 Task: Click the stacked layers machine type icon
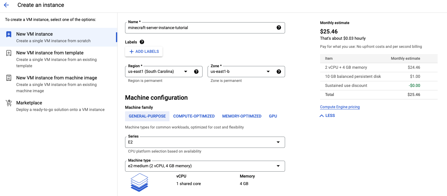[x=139, y=182]
